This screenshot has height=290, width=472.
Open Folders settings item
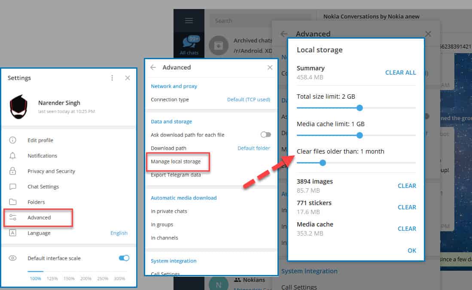[36, 202]
